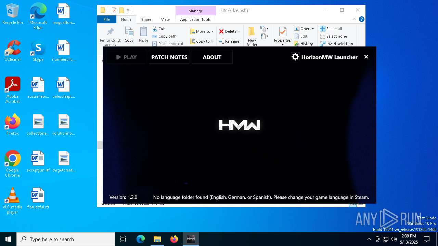
Task: Open Application Tools ribbon tab
Action: click(x=195, y=19)
